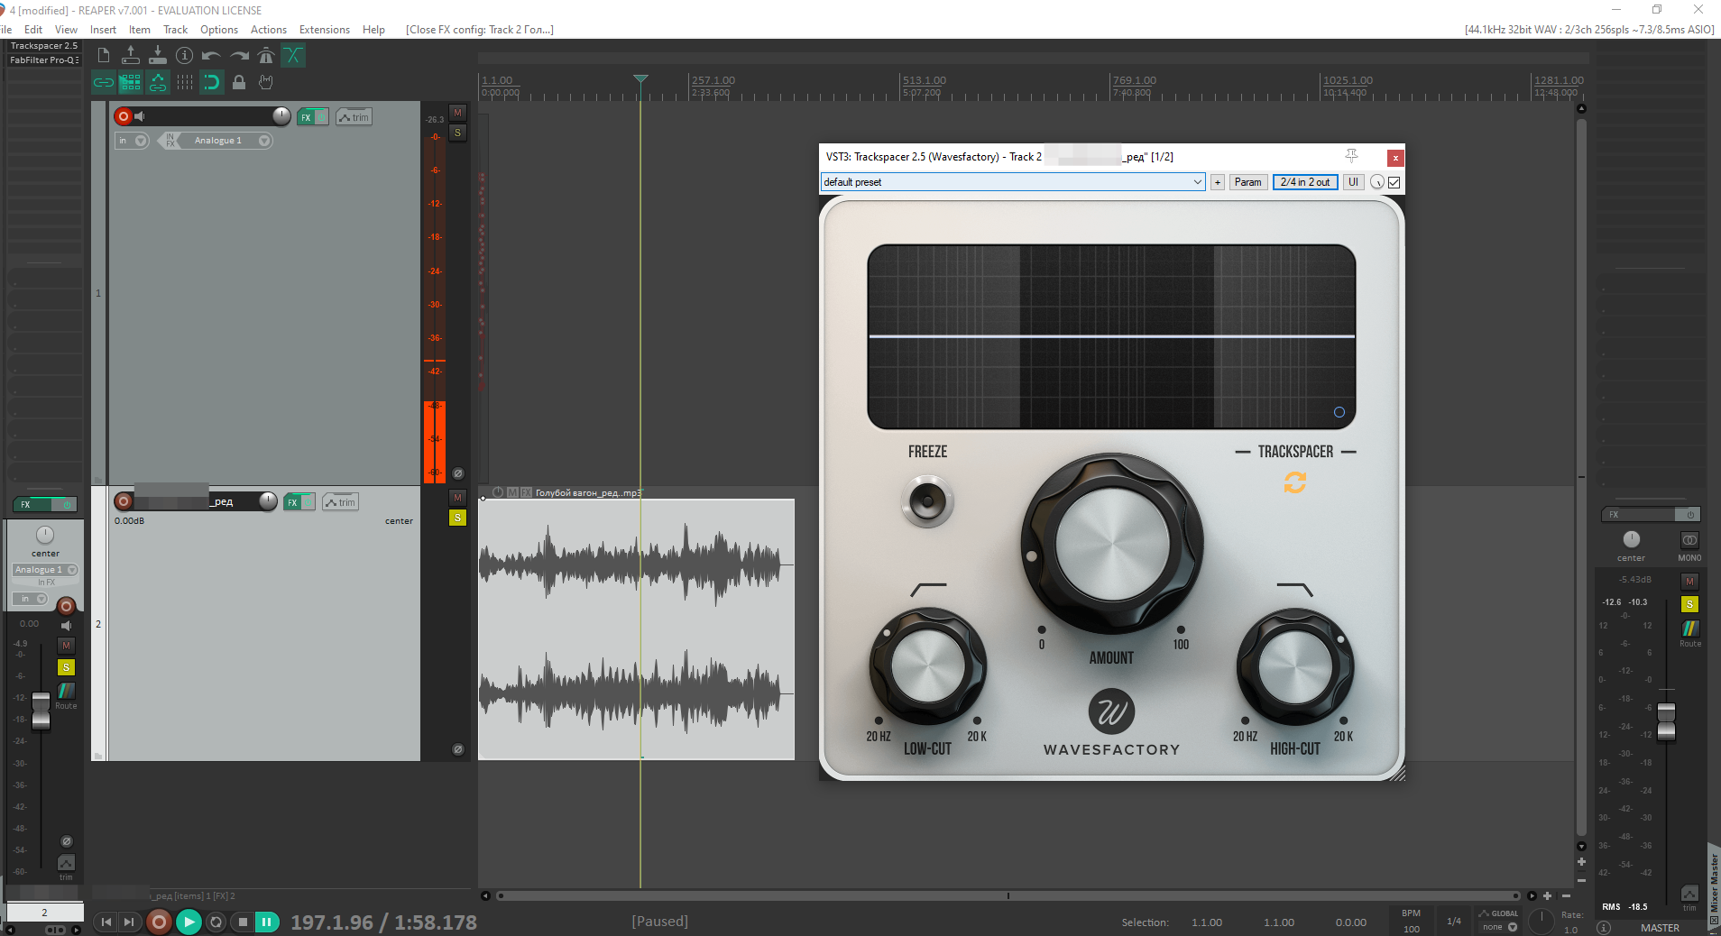This screenshot has height=936, width=1721.
Task: Click the orange Trackspacer sync arrows icon
Action: pos(1295,483)
